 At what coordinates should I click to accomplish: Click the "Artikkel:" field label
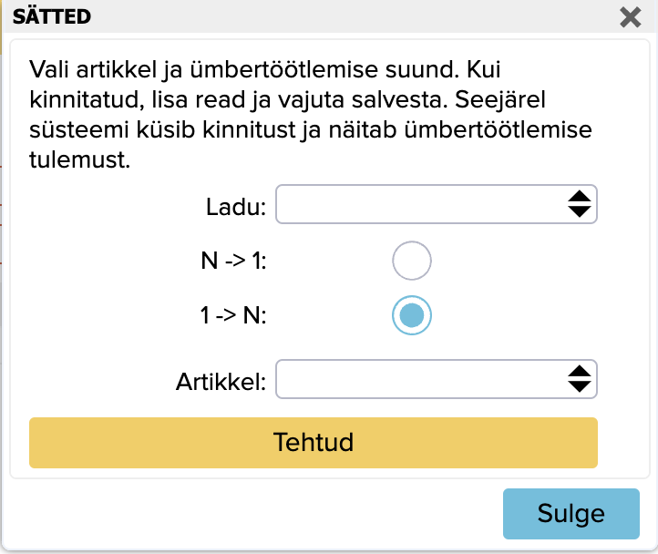pyautogui.click(x=221, y=382)
